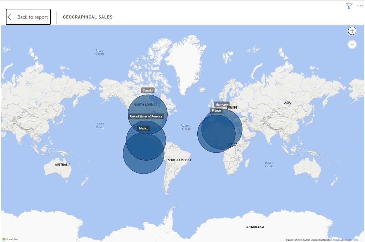Click the Arctic Ocean label
This screenshot has height=242, width=365.
(99, 52)
